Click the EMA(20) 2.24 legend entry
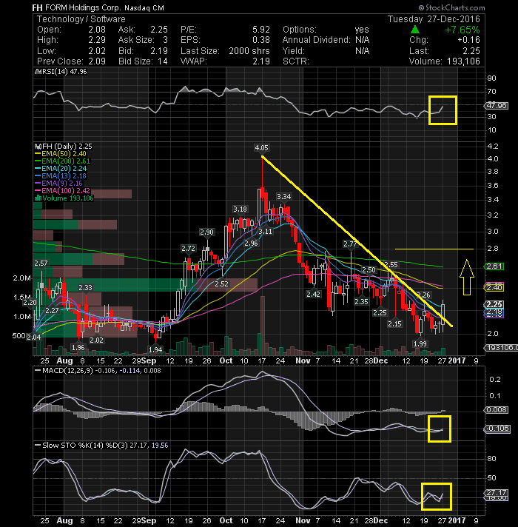Viewport: 518px width, 527px height. [x=61, y=169]
